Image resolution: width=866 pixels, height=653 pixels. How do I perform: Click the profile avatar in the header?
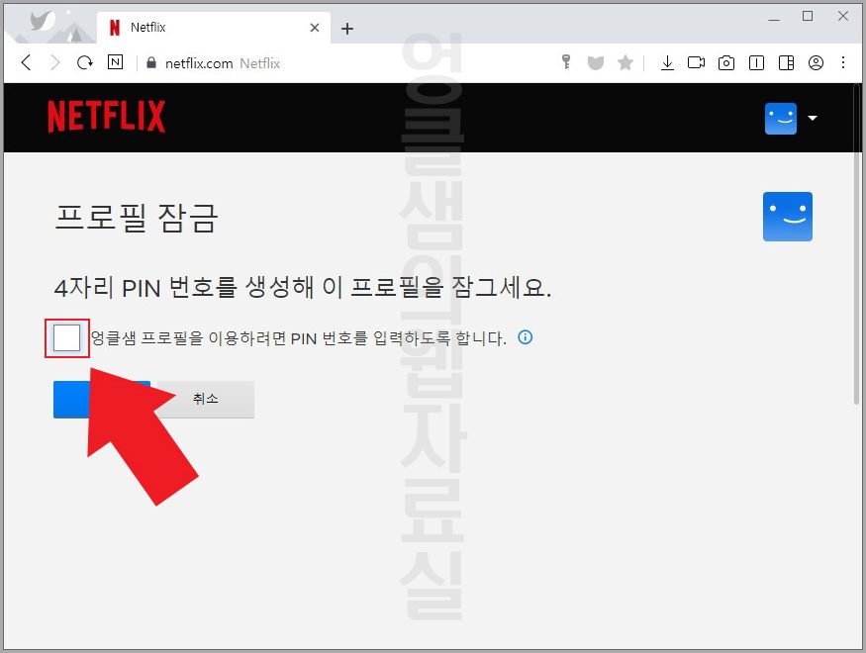(x=781, y=118)
